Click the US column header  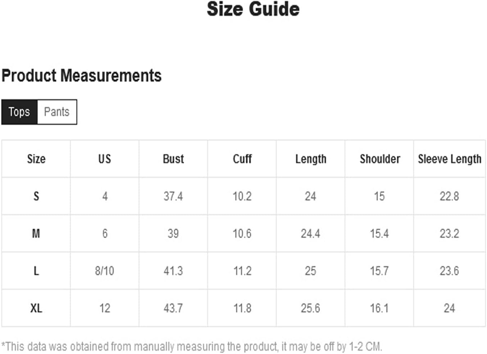coord(105,159)
